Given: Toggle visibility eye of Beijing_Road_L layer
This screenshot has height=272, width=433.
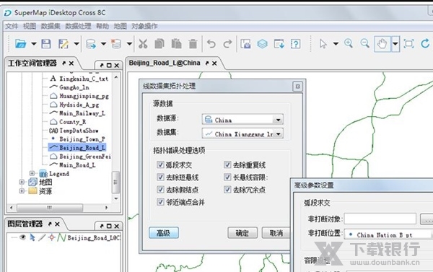Looking at the screenshot, I should click(x=22, y=237).
